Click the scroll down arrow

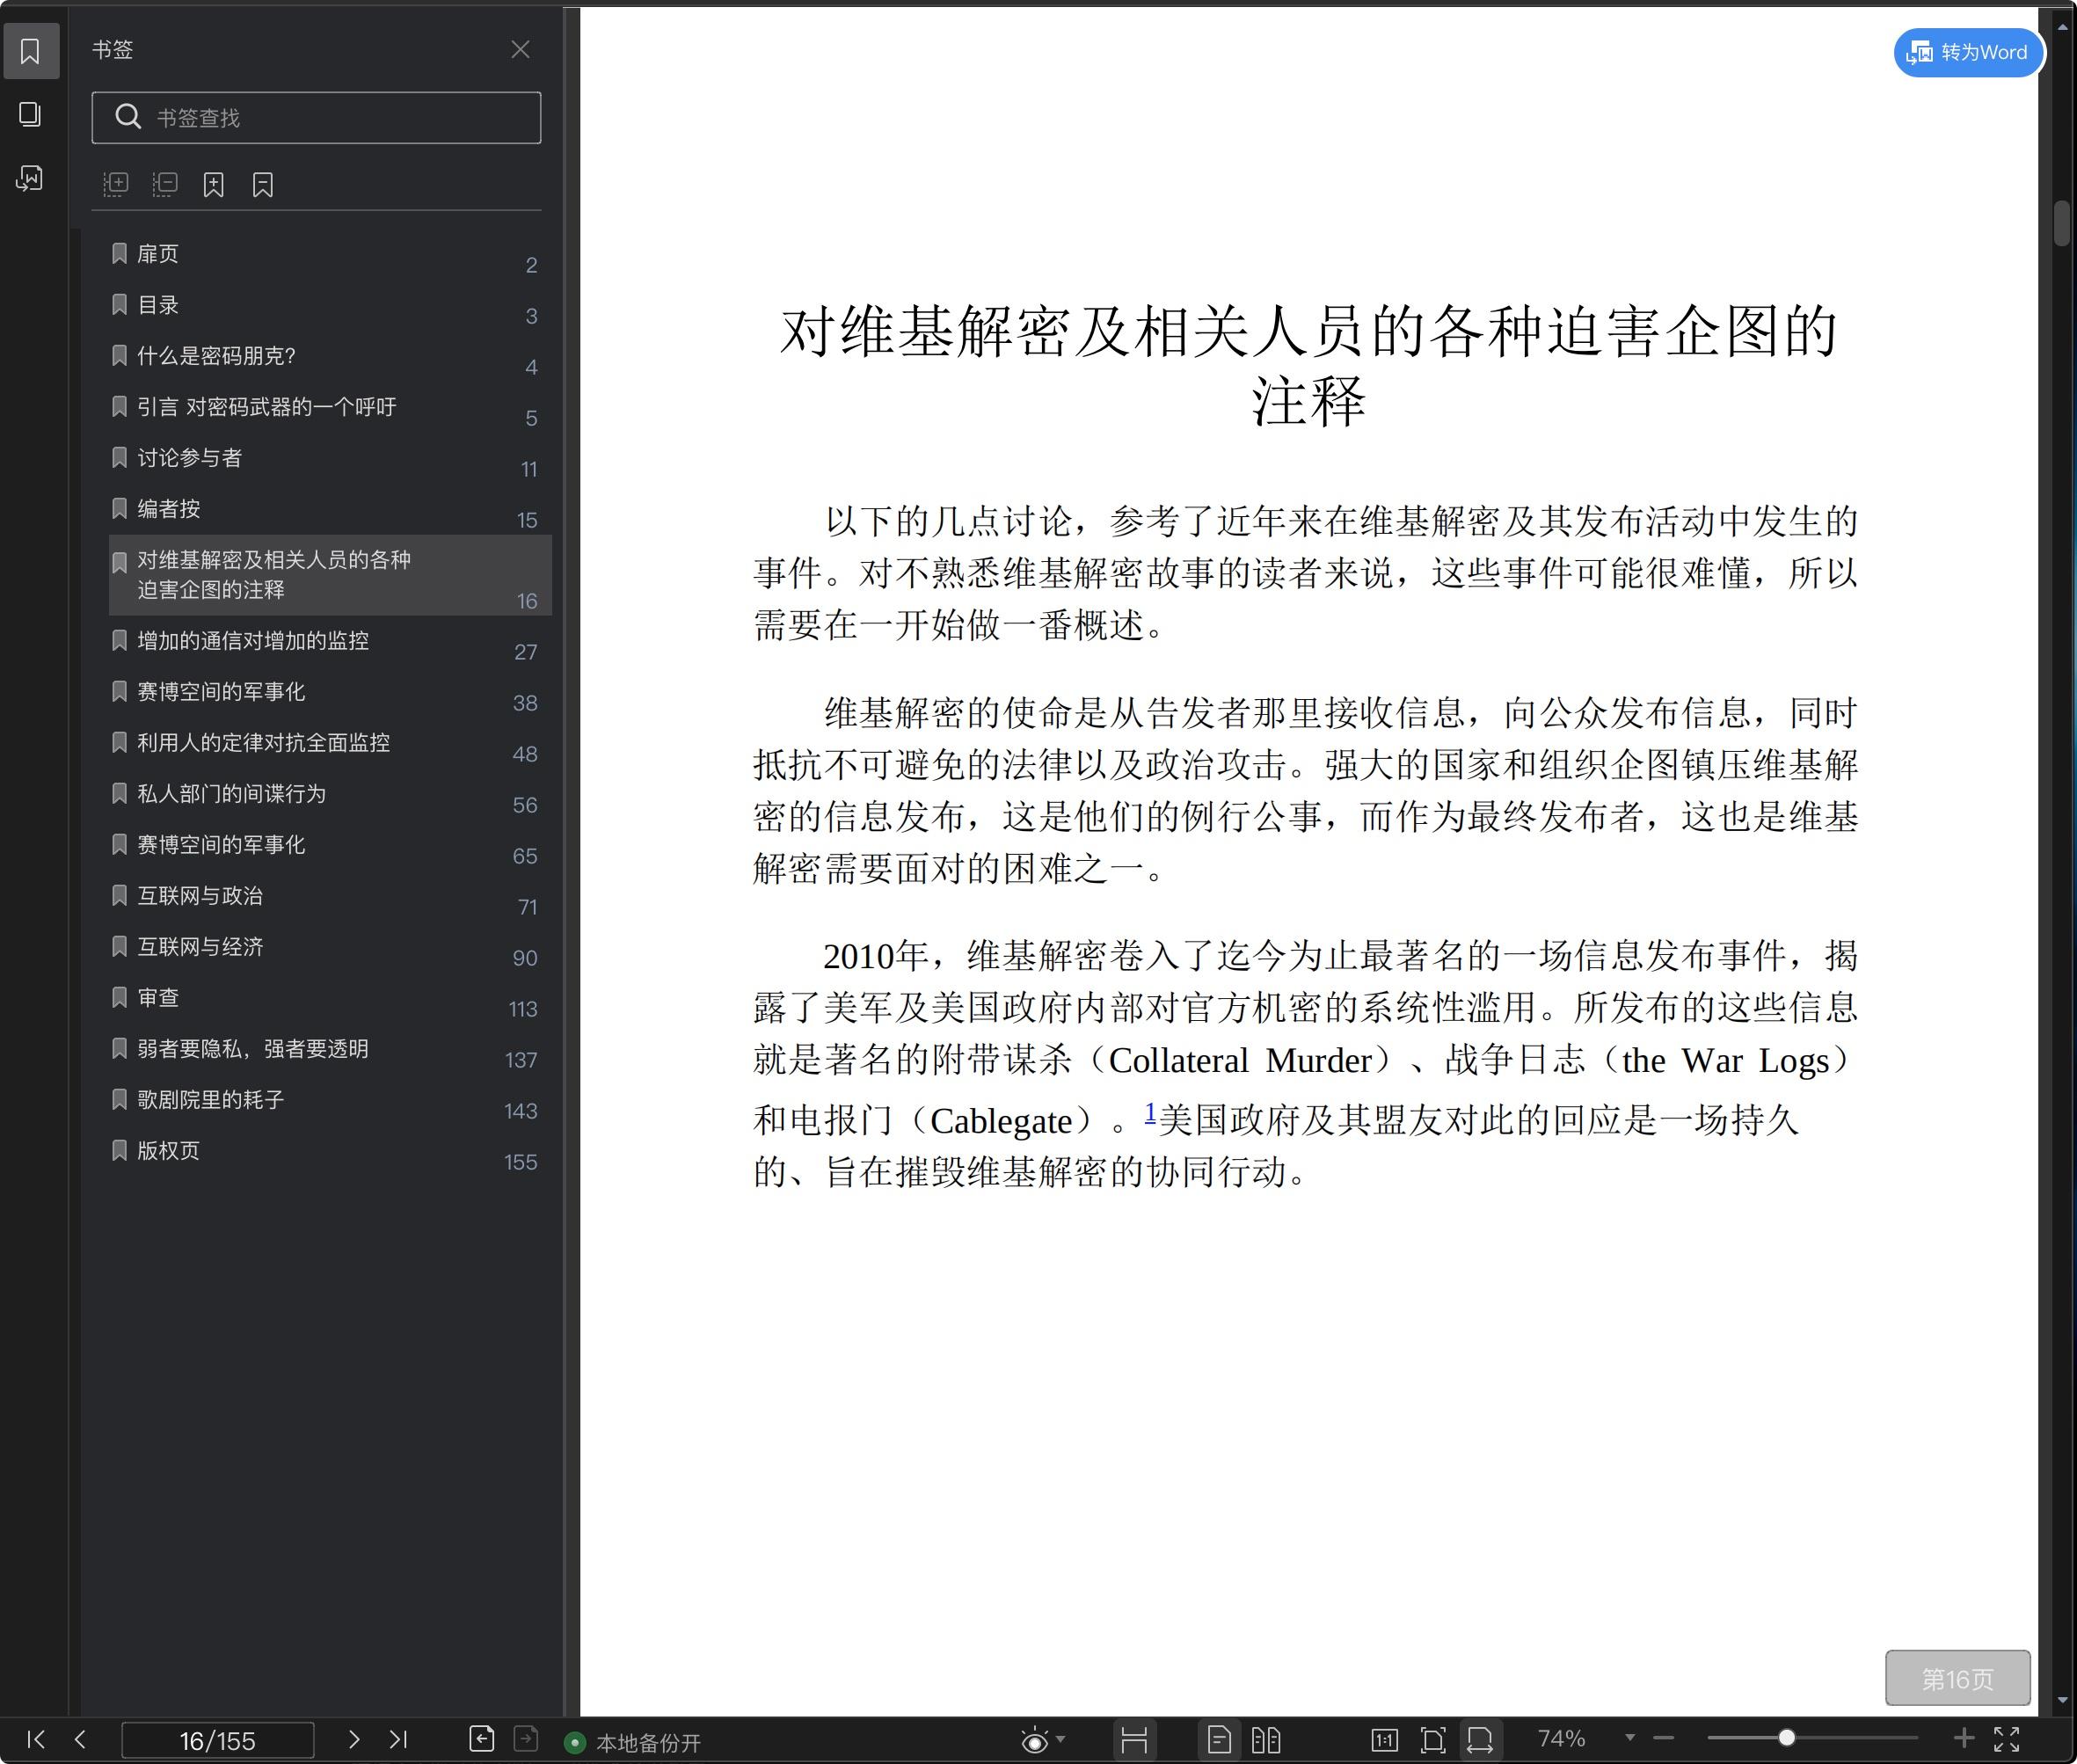[x=2062, y=1700]
